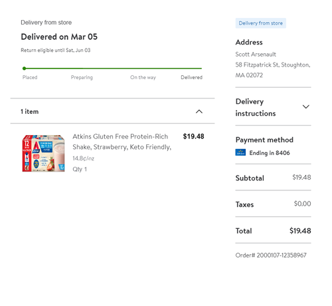This screenshot has height=306, width=332.
Task: Click the 'Payment method' heading
Action: click(264, 140)
